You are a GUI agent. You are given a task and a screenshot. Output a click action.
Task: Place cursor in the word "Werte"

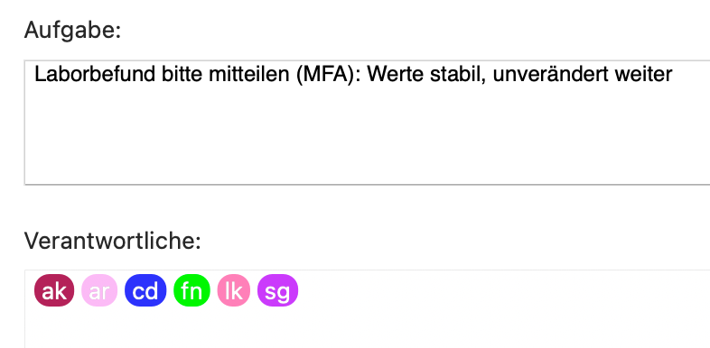click(x=396, y=75)
